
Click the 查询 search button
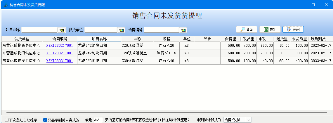coord(247,30)
